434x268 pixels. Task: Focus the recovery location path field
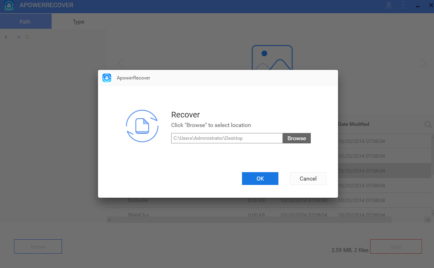pos(227,138)
